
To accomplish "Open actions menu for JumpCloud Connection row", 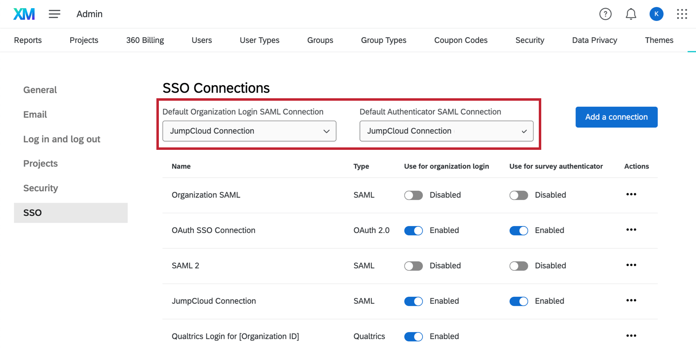I will click(631, 301).
